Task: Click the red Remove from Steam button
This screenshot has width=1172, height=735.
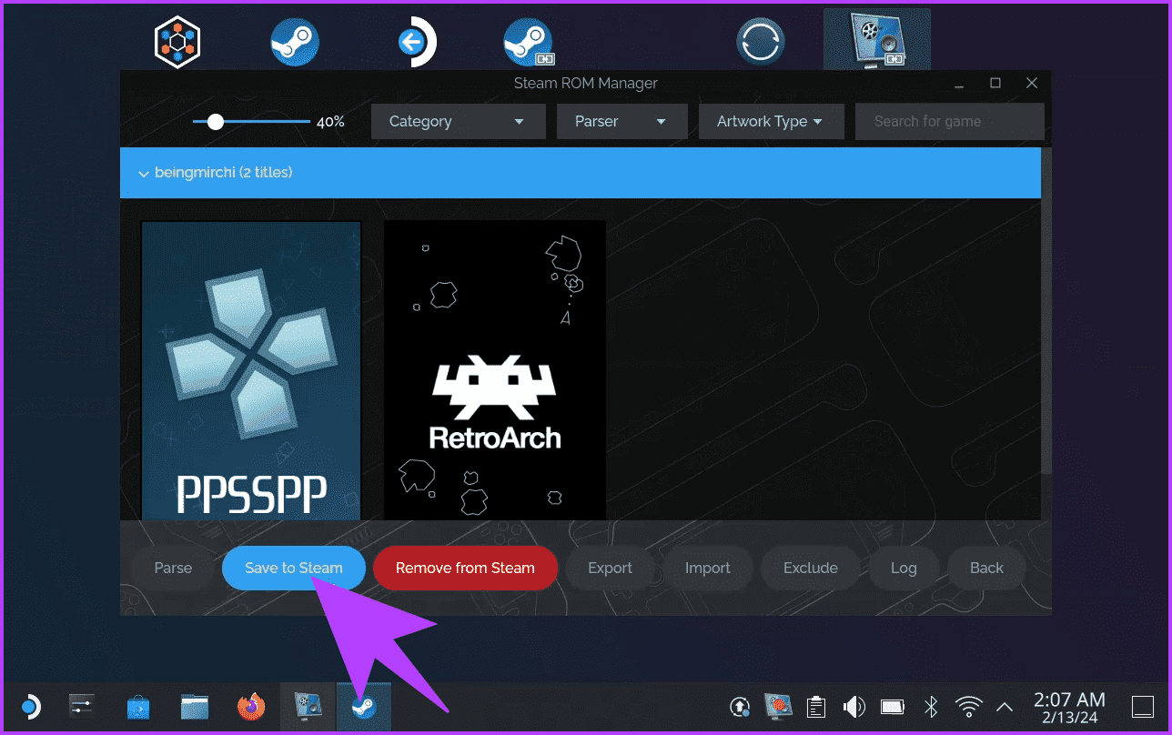Action: point(465,568)
